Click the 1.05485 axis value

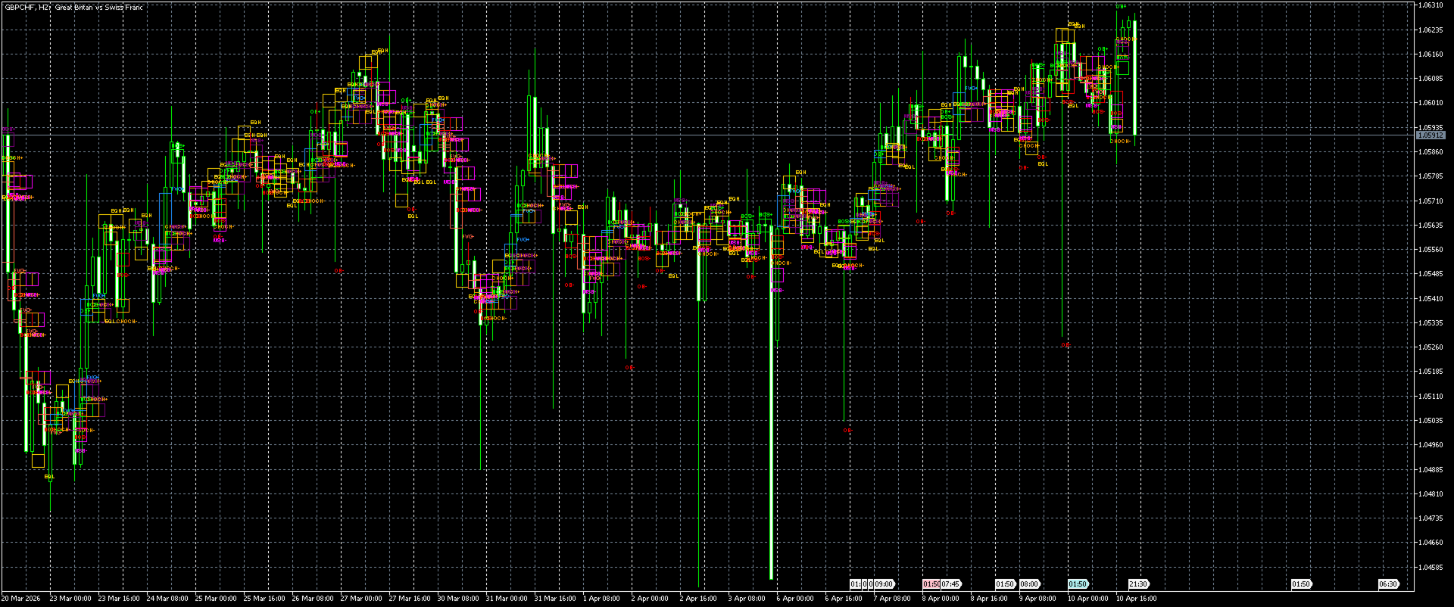(1431, 274)
